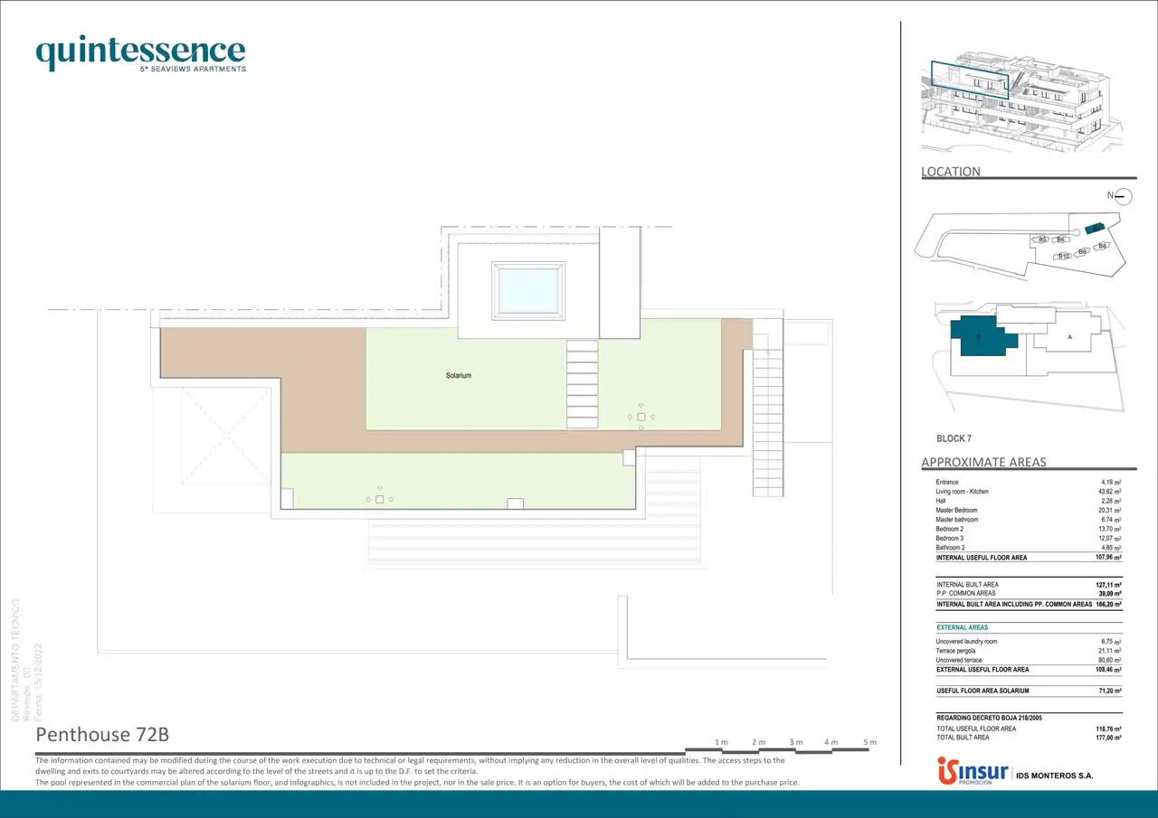1158x818 pixels.
Task: Select the highlighted block B7 on site map
Action: tap(1095, 228)
